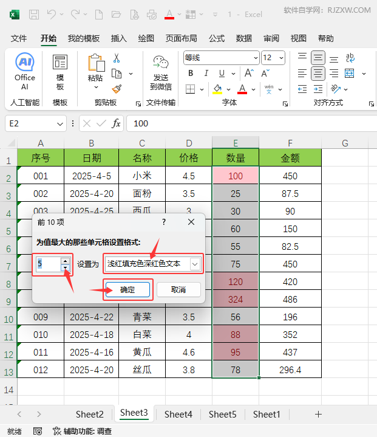Image resolution: width=377 pixels, height=437 pixels.
Task: Open dialog help question mark
Action: point(164,222)
